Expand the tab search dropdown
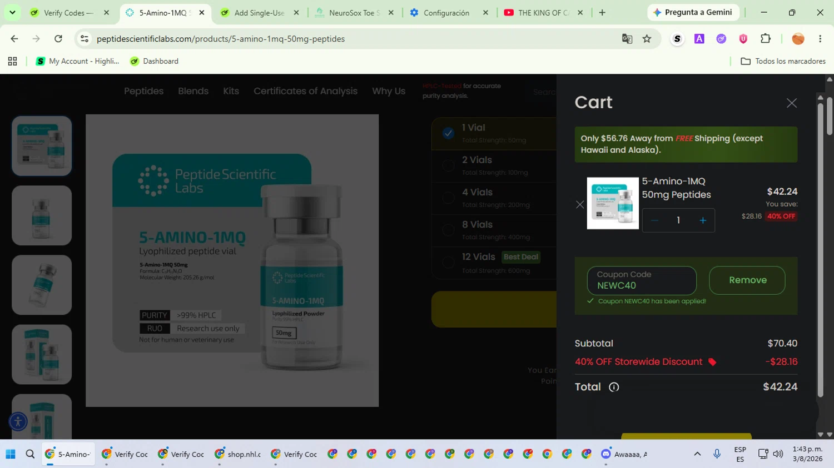Image resolution: width=834 pixels, height=468 pixels. tap(12, 12)
